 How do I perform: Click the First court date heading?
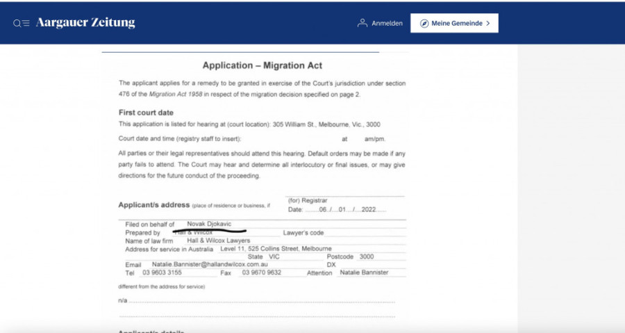point(146,113)
